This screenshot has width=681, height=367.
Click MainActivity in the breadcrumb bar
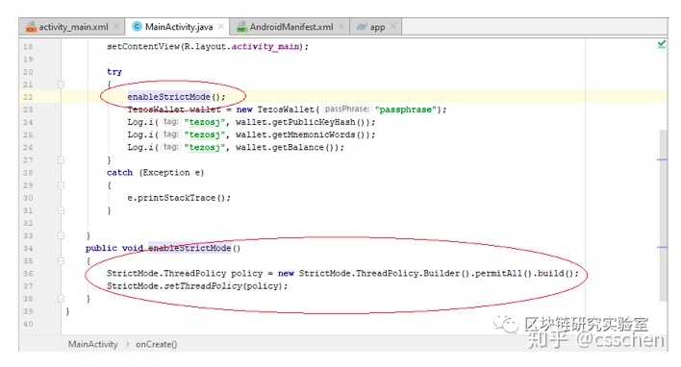click(93, 345)
